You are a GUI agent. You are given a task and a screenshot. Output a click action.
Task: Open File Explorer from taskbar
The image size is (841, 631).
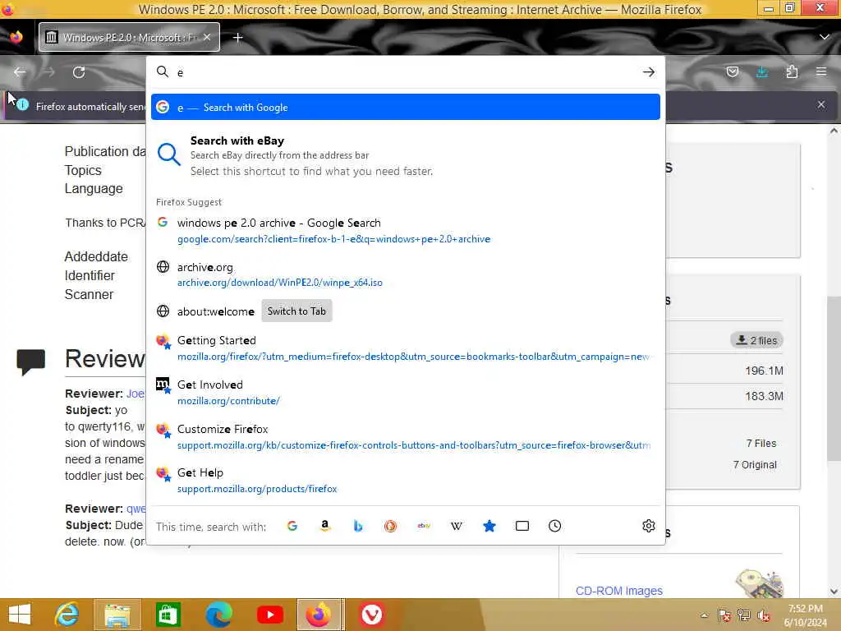pos(117,615)
